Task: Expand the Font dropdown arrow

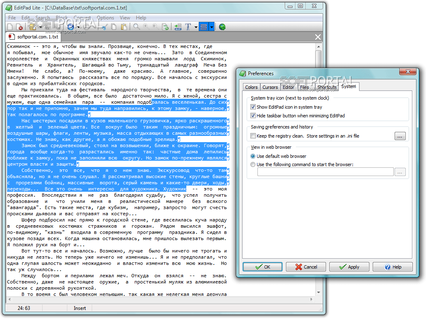Action: [196, 26]
